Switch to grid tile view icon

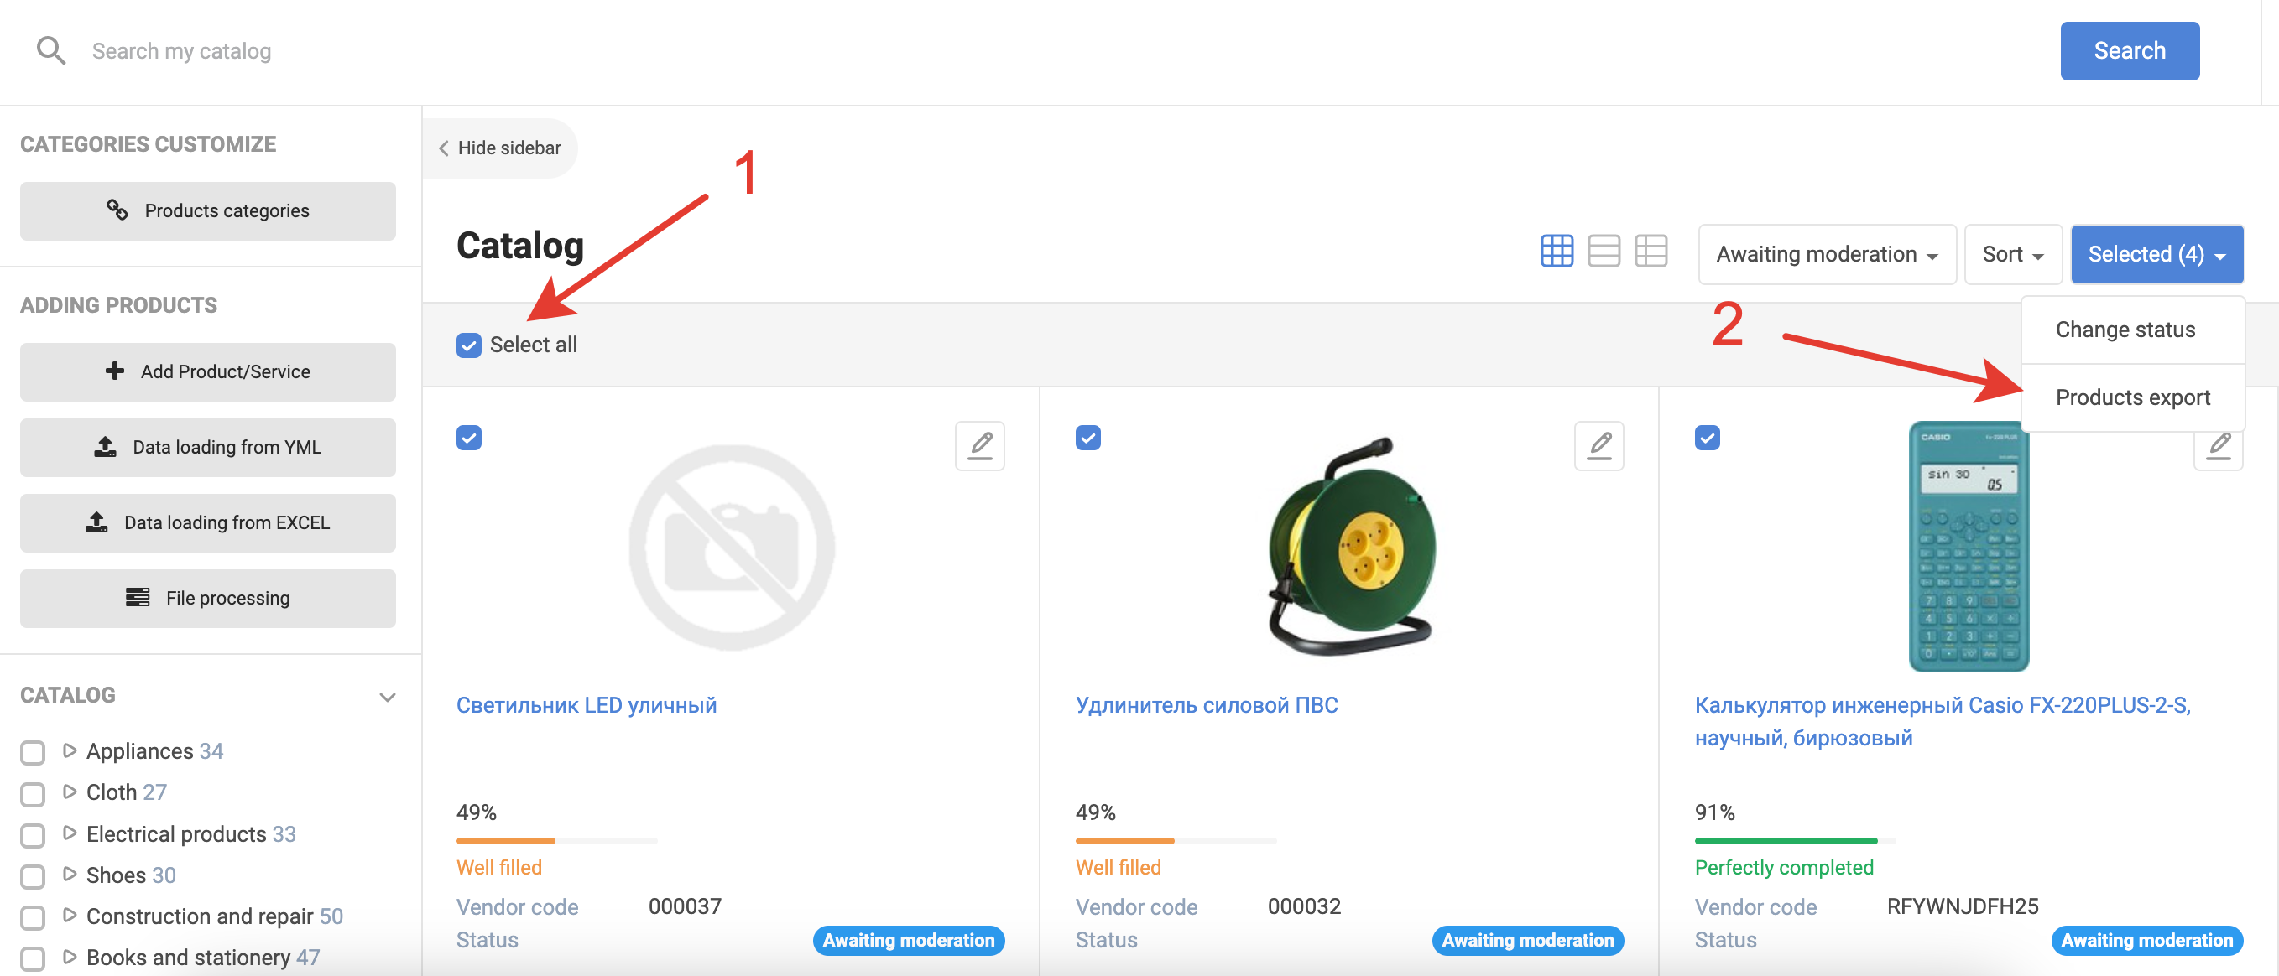[x=1557, y=251]
